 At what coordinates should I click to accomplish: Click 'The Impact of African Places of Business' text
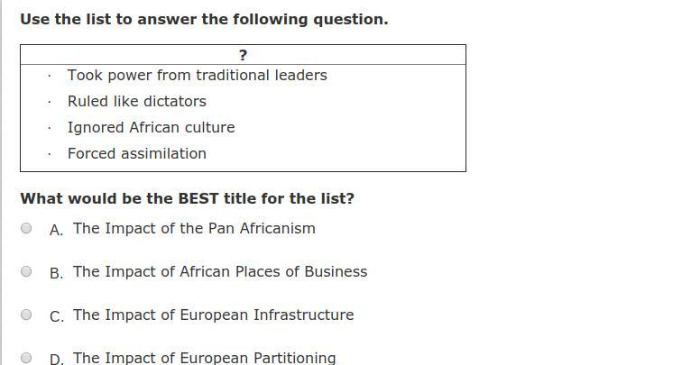[x=220, y=271]
